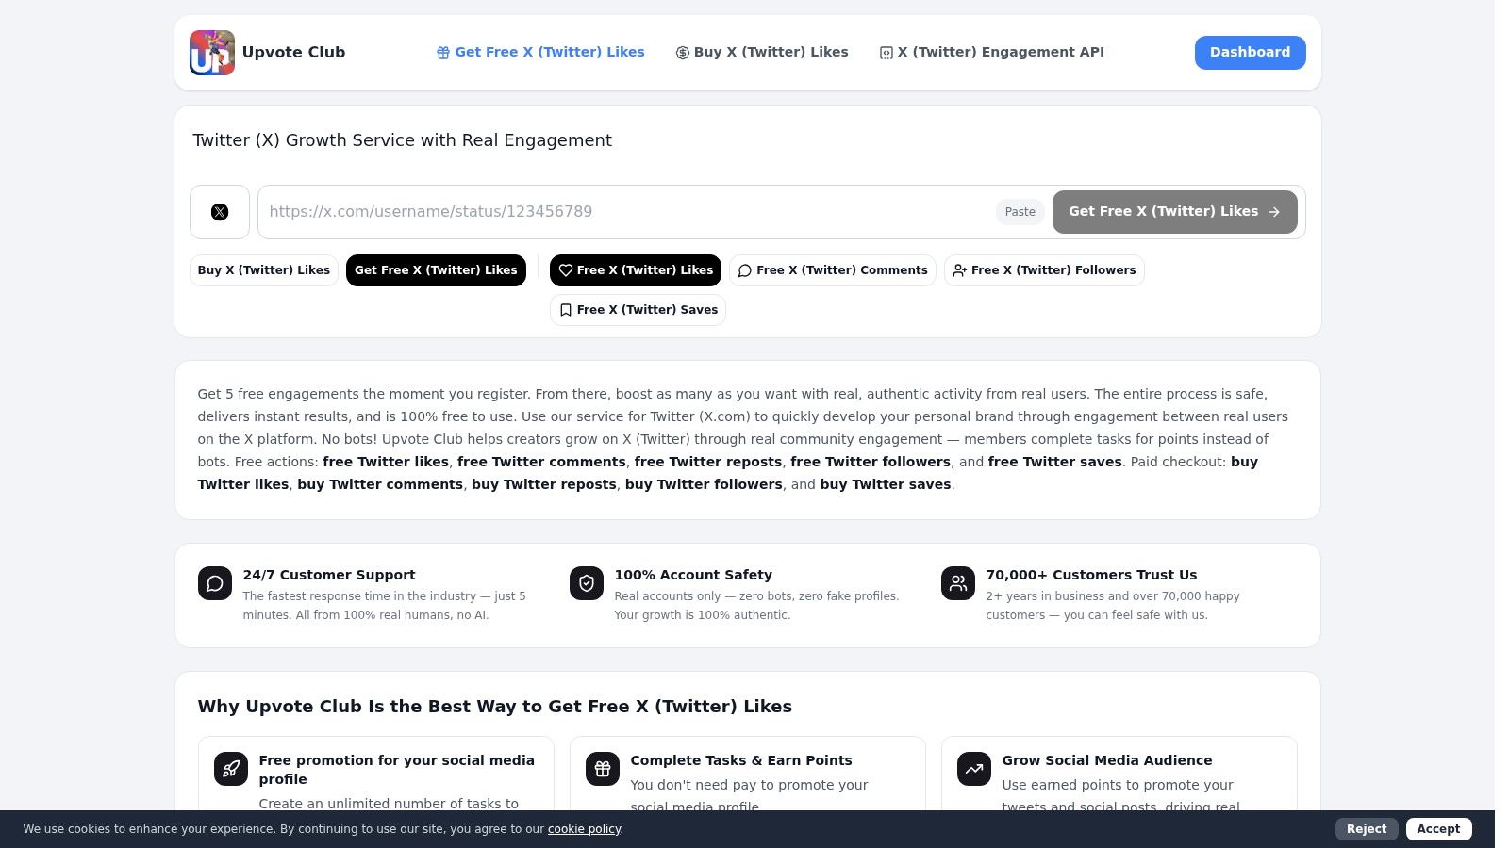The width and height of the screenshot is (1509, 848).
Task: Open Get Free X (Twitter) Likes nav link
Action: (540, 53)
